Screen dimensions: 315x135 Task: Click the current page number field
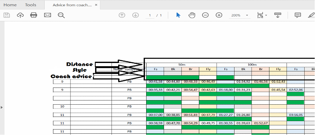(150, 15)
